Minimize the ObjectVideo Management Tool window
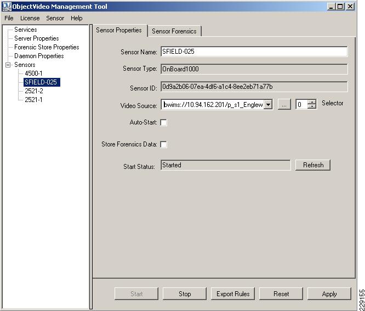 pyautogui.click(x=331, y=7)
